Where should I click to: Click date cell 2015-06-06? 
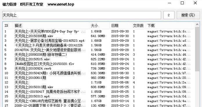click(x=120, y=82)
